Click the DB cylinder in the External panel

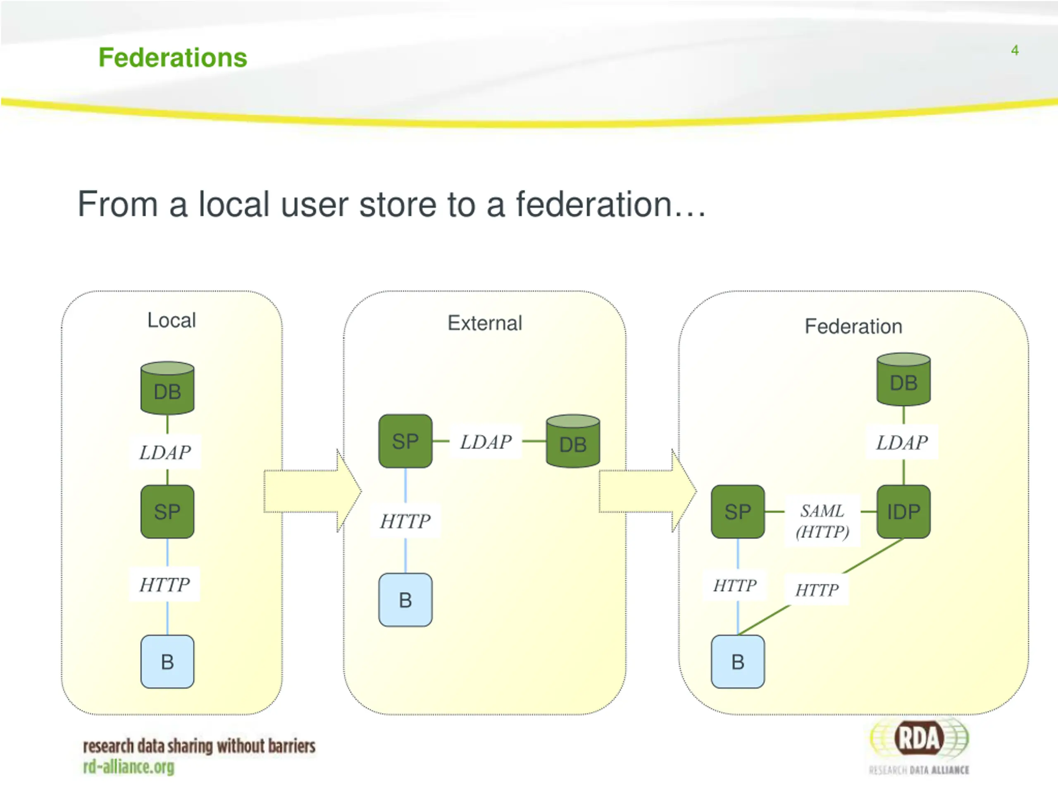tap(573, 441)
